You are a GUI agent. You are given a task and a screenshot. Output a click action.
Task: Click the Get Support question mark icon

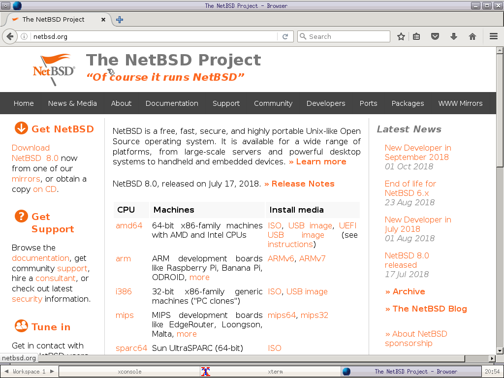tap(21, 216)
